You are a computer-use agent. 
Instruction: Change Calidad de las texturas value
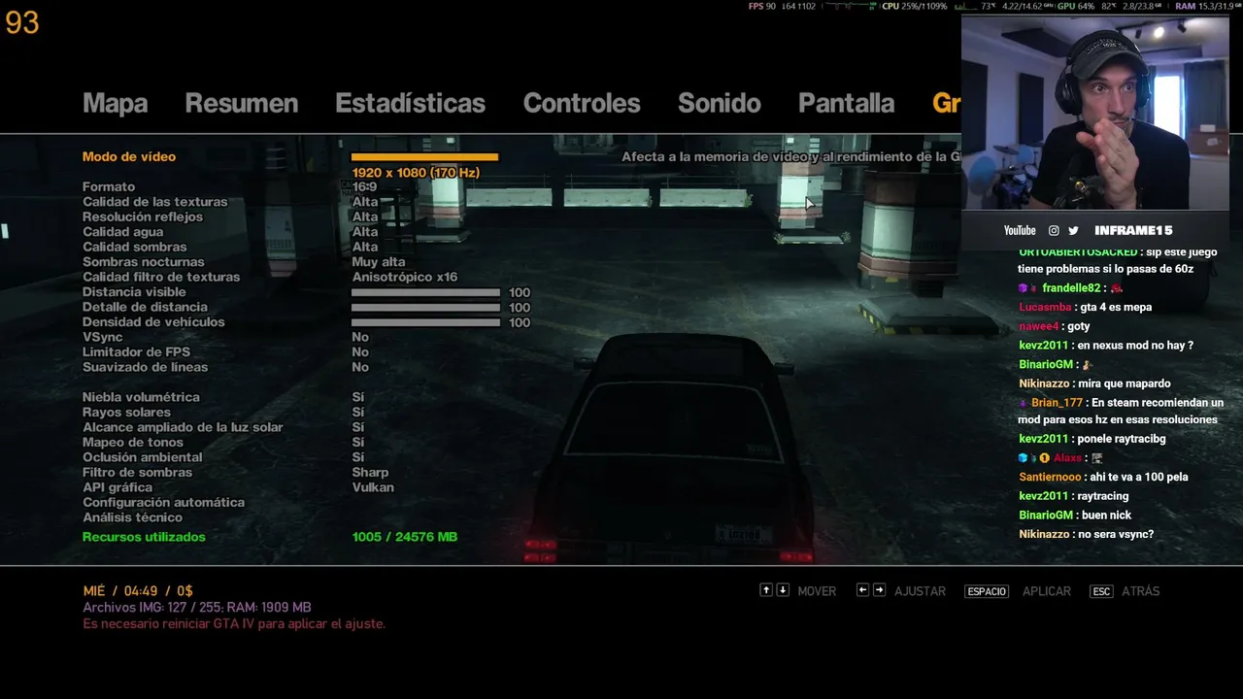tap(365, 202)
